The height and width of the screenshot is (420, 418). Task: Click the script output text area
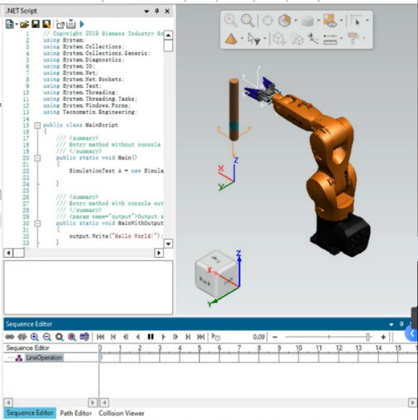(x=88, y=287)
